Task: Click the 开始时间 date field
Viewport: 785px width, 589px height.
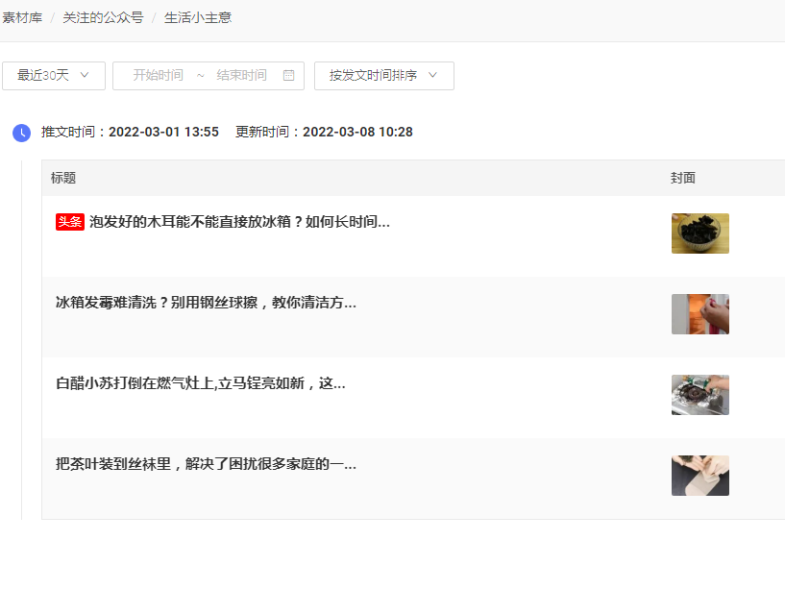Action: [x=158, y=76]
